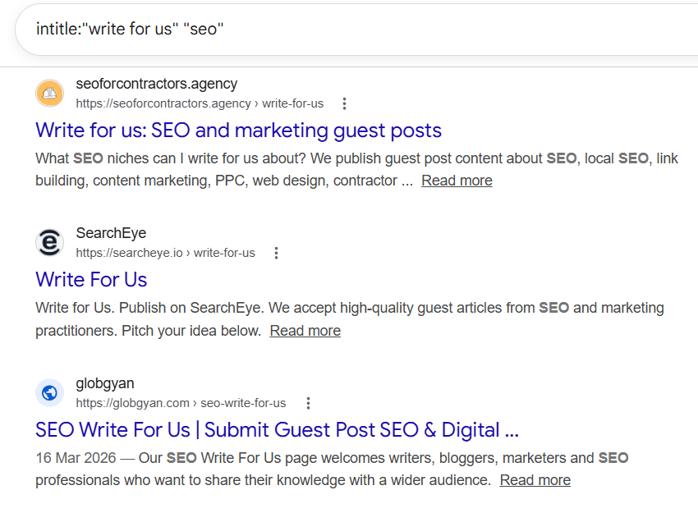Read more of the globgyan snippet
The width and height of the screenshot is (698, 513).
[535, 480]
